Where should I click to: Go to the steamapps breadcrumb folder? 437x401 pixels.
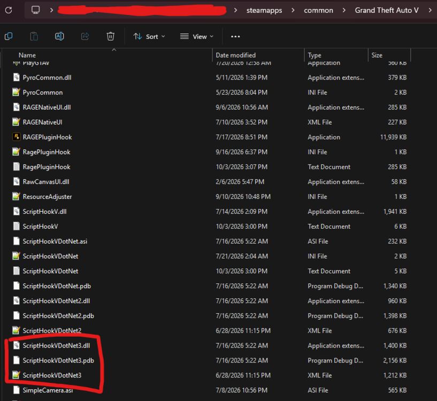264,10
